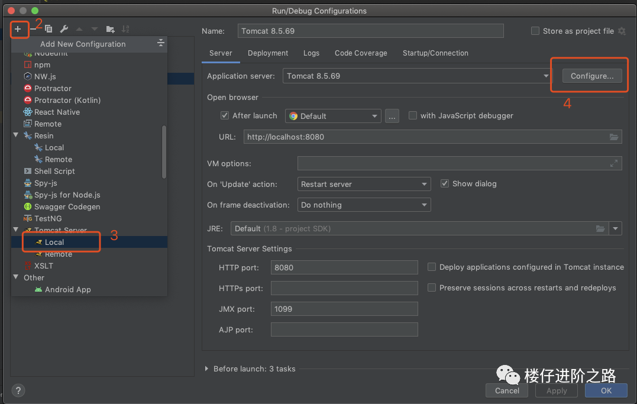Viewport: 637px width, 404px height.
Task: Click the Name input field
Action: click(370, 31)
